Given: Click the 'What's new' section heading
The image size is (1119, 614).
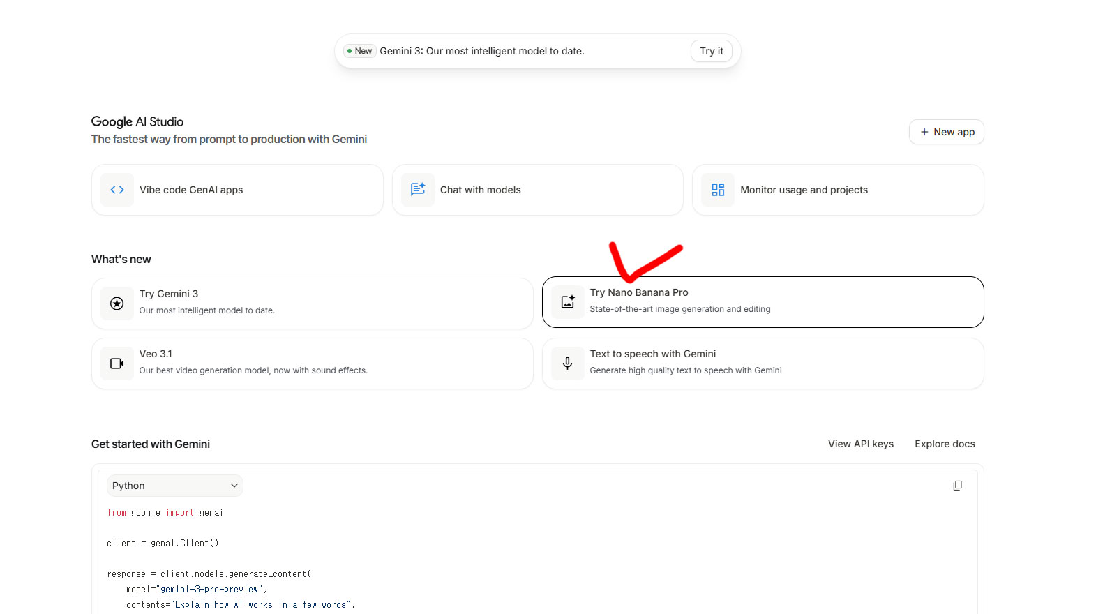Looking at the screenshot, I should [121, 259].
